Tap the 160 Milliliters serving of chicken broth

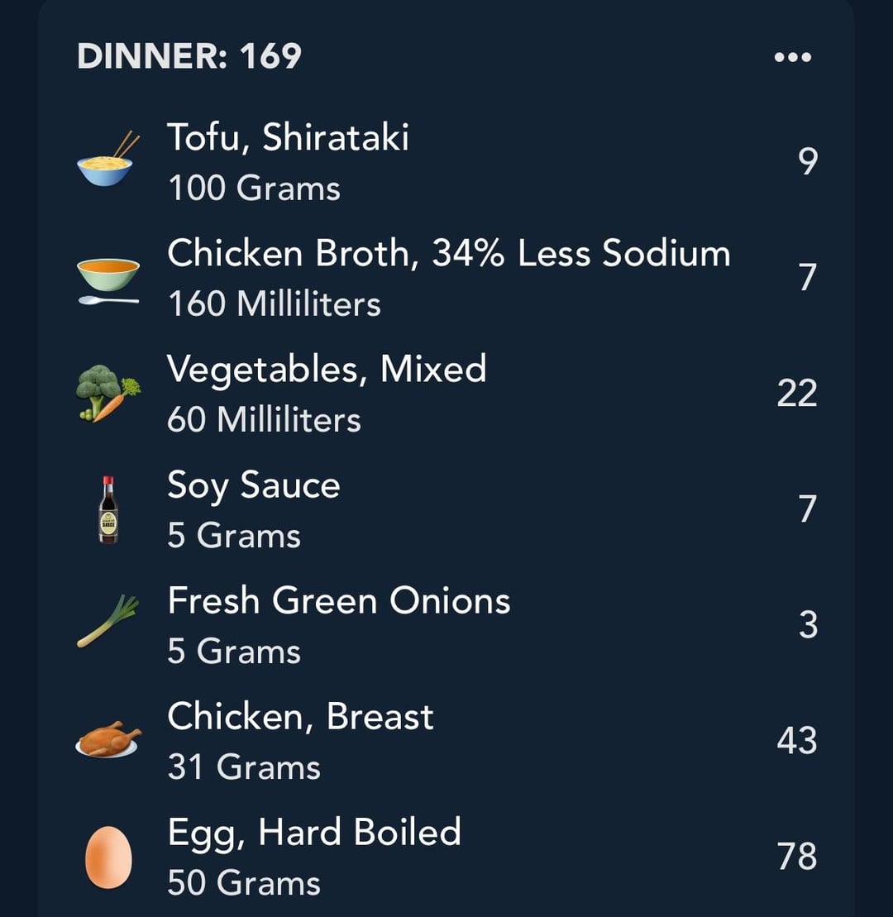point(275,304)
